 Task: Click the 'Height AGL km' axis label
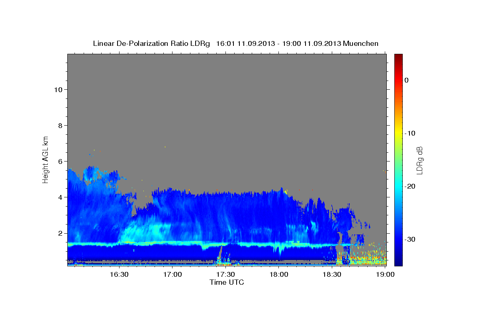[x=46, y=159]
